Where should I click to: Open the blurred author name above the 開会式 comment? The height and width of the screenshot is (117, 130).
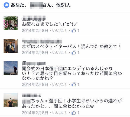point(34,63)
